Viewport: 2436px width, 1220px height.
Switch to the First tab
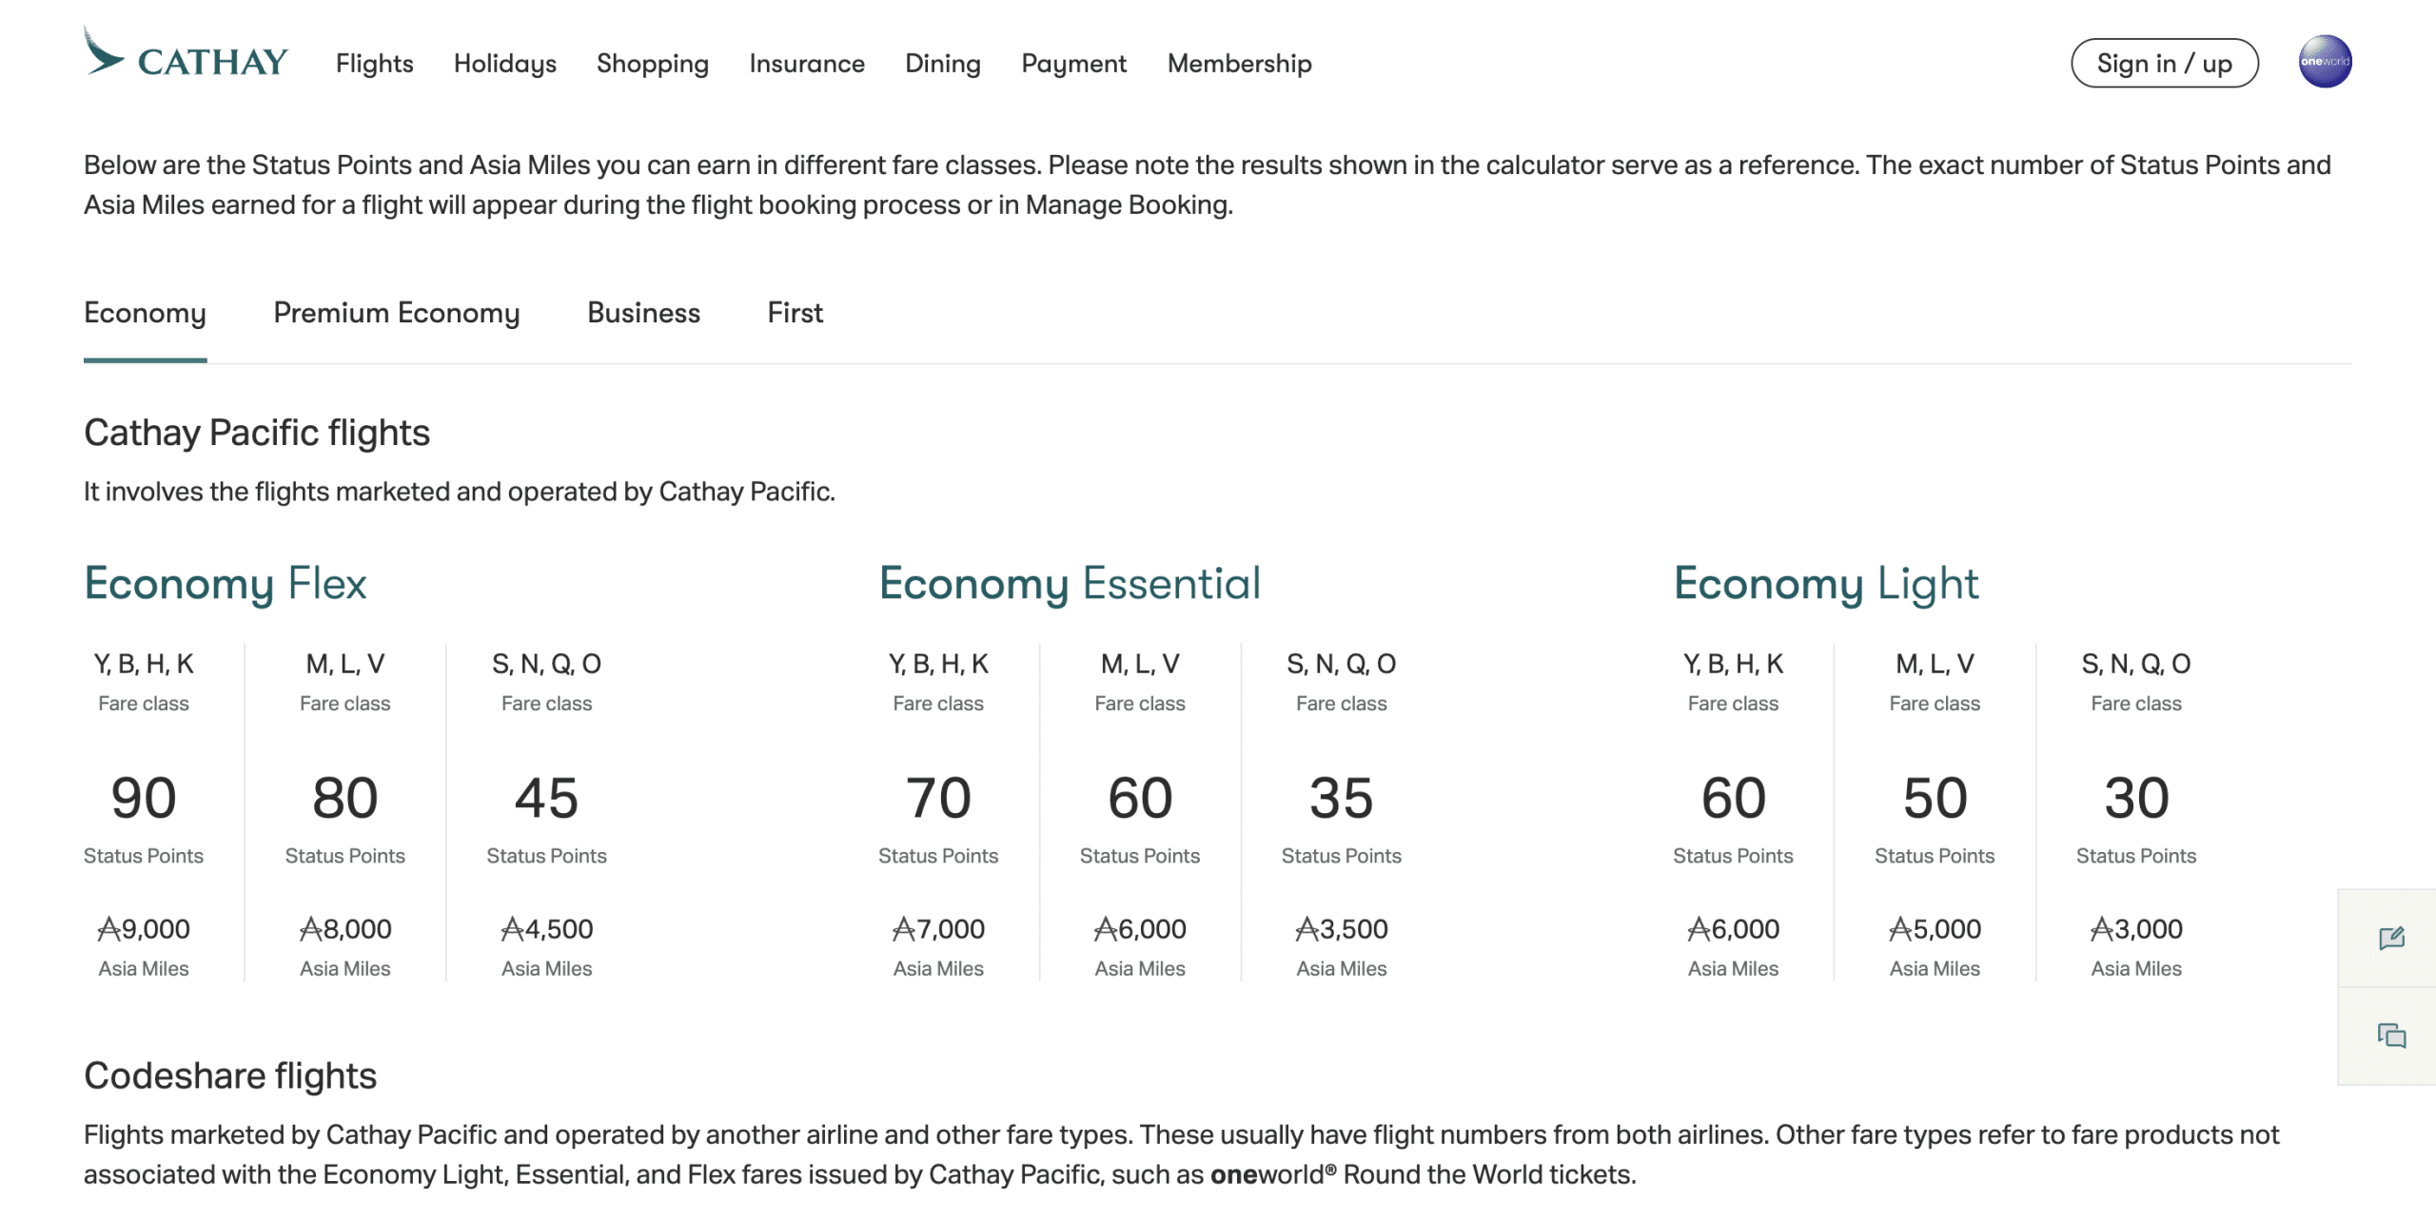click(795, 313)
